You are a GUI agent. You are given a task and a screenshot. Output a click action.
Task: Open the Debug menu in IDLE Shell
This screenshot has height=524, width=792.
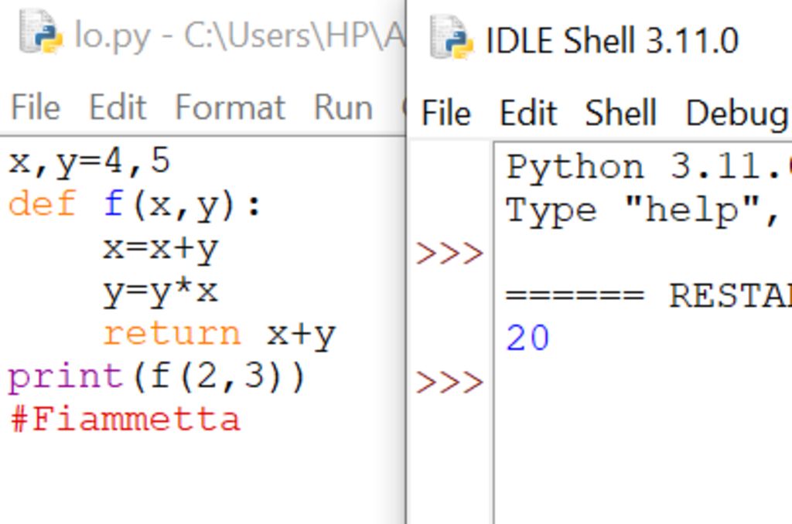(x=736, y=114)
